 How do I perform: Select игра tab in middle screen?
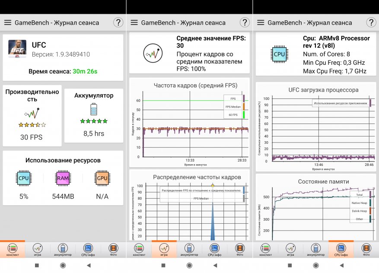[164, 250]
